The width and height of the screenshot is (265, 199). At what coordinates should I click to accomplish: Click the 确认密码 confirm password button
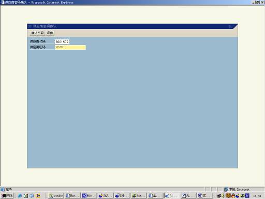point(37,33)
